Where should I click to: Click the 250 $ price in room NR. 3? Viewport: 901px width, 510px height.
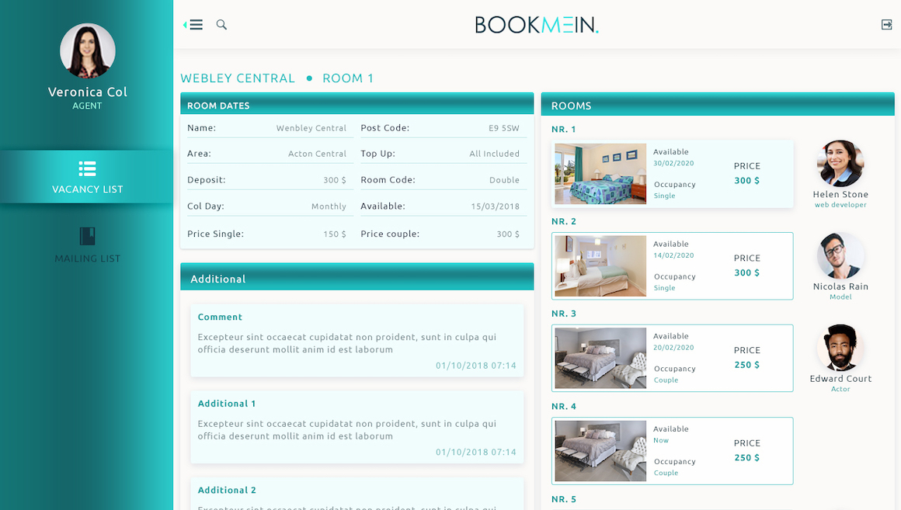point(747,365)
